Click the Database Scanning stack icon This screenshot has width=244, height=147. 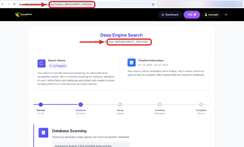click(43, 133)
